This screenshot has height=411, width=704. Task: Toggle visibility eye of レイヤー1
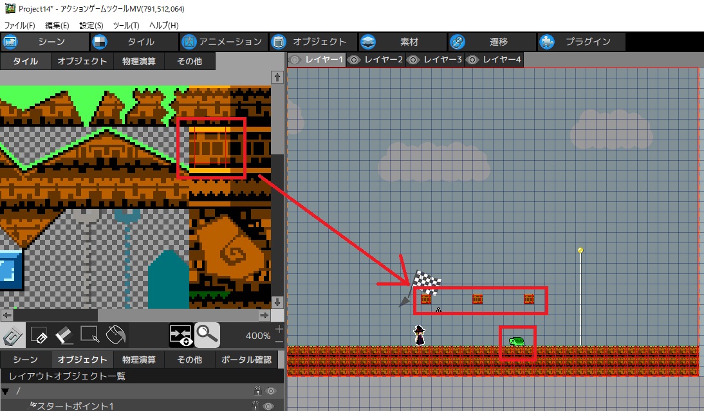pyautogui.click(x=295, y=60)
